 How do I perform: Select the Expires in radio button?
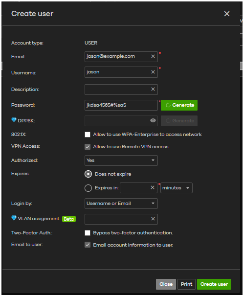(x=88, y=188)
